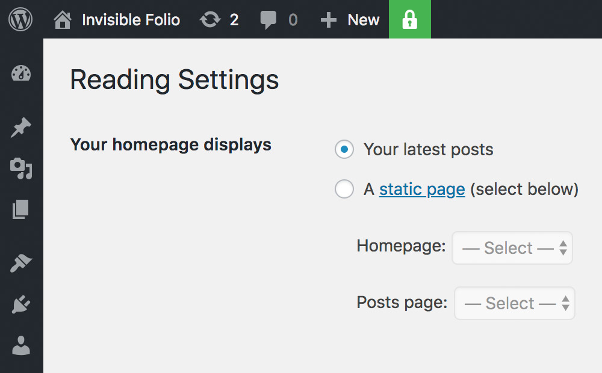
Task: Select "Your latest posts" radio button
Action: pyautogui.click(x=344, y=150)
